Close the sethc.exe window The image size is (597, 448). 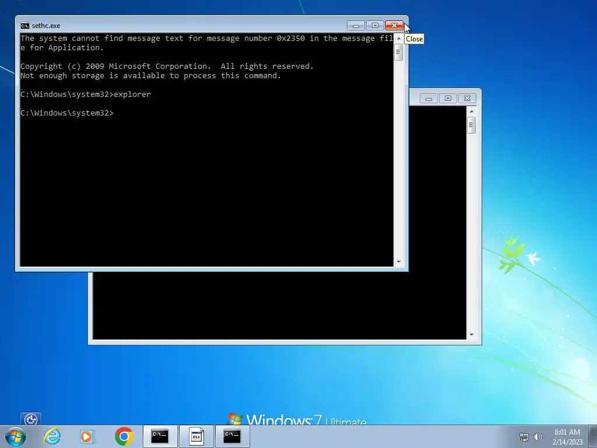(x=394, y=25)
